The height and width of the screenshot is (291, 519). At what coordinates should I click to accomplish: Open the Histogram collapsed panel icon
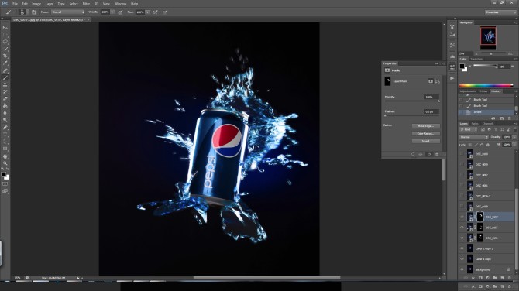[x=452, y=56]
